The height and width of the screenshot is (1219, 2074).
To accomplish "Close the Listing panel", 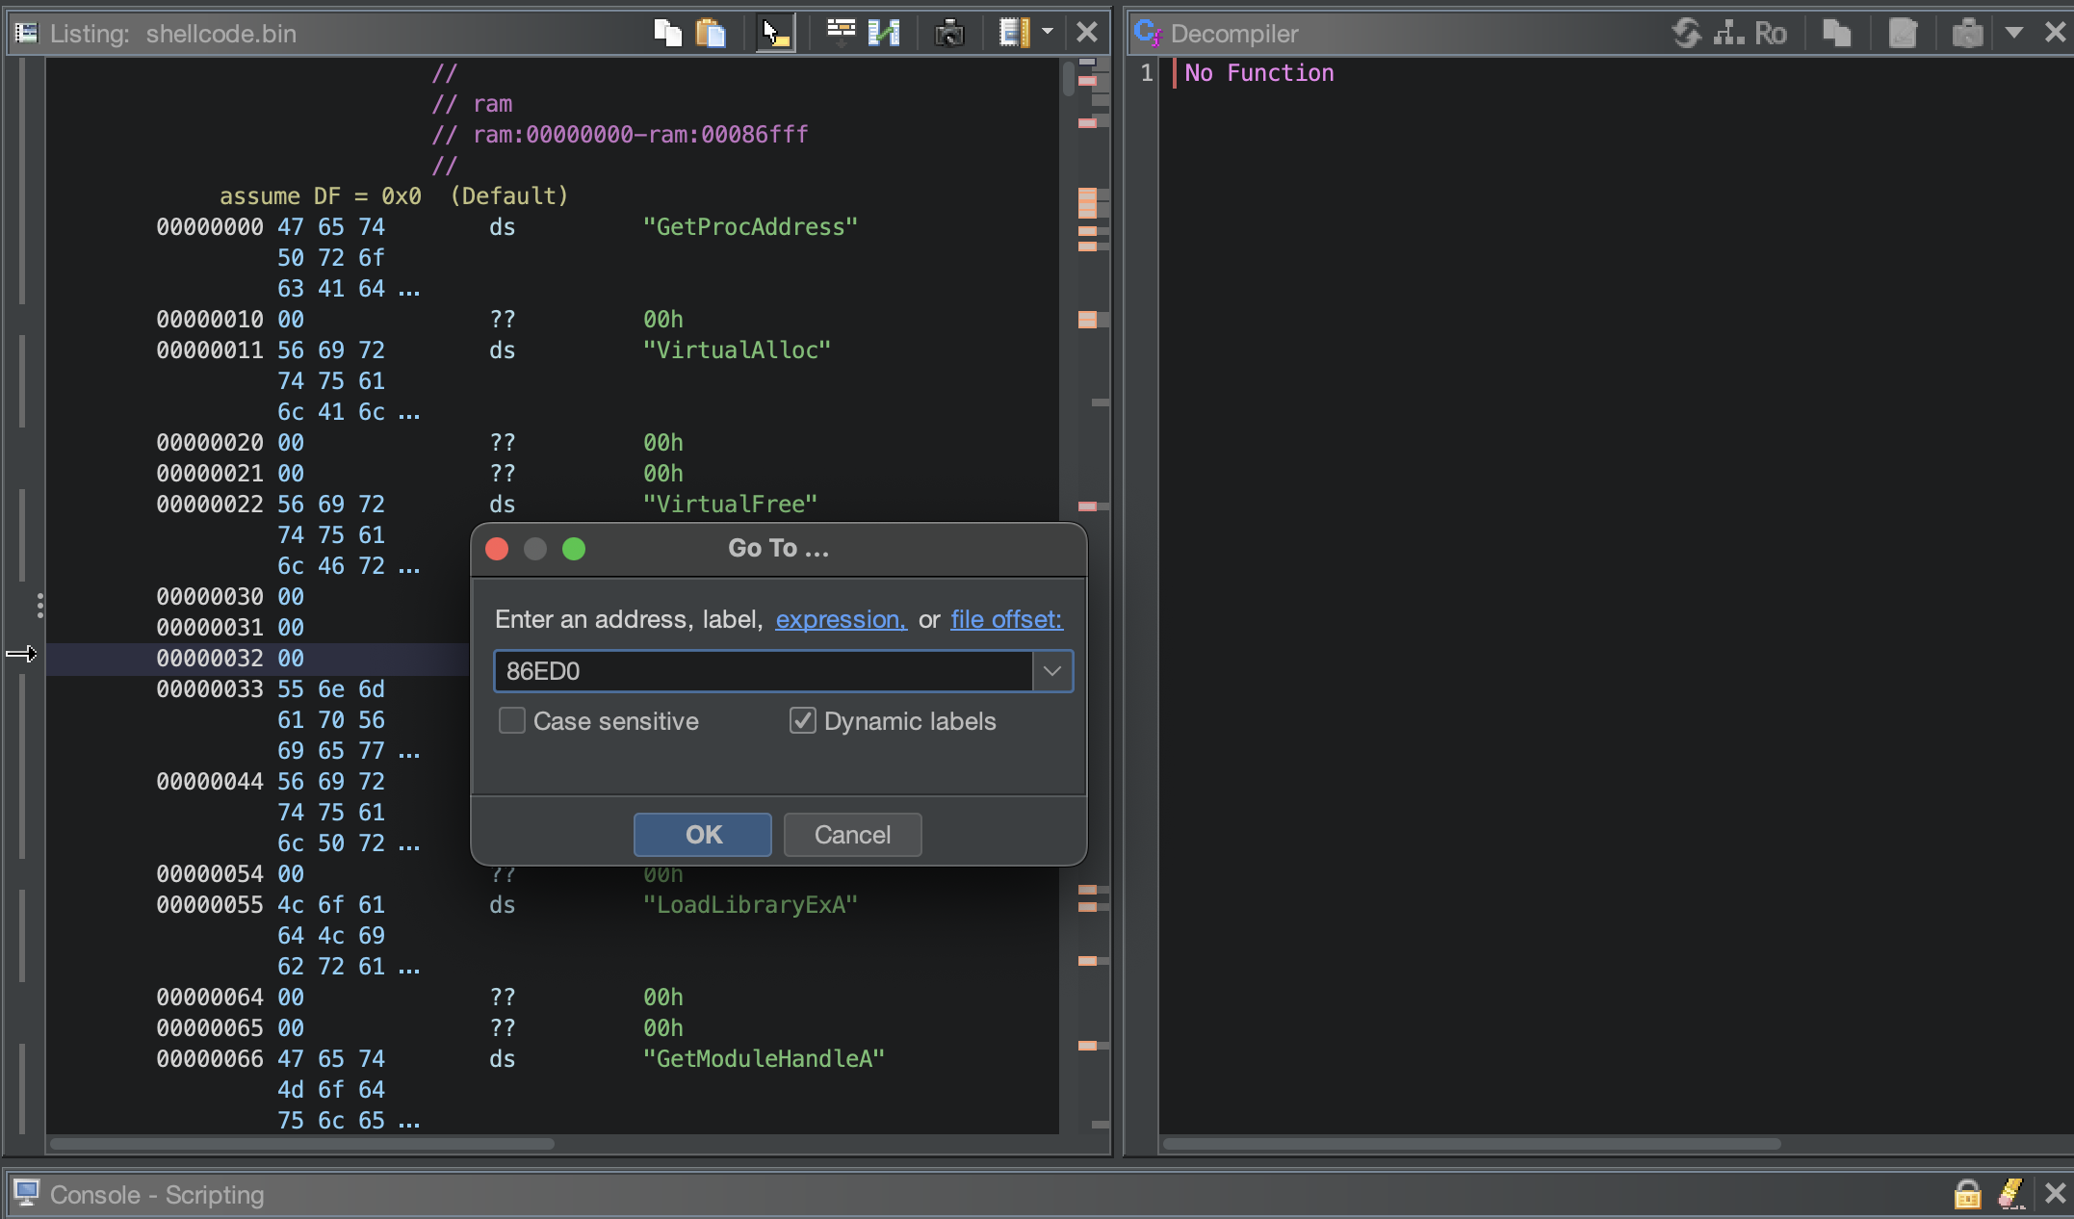I will (1087, 33).
